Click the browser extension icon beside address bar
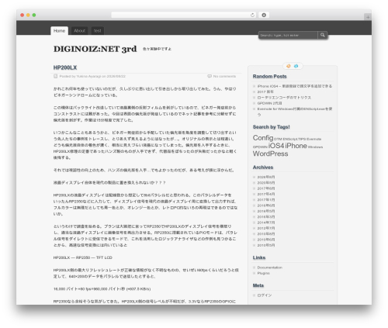 264,15
